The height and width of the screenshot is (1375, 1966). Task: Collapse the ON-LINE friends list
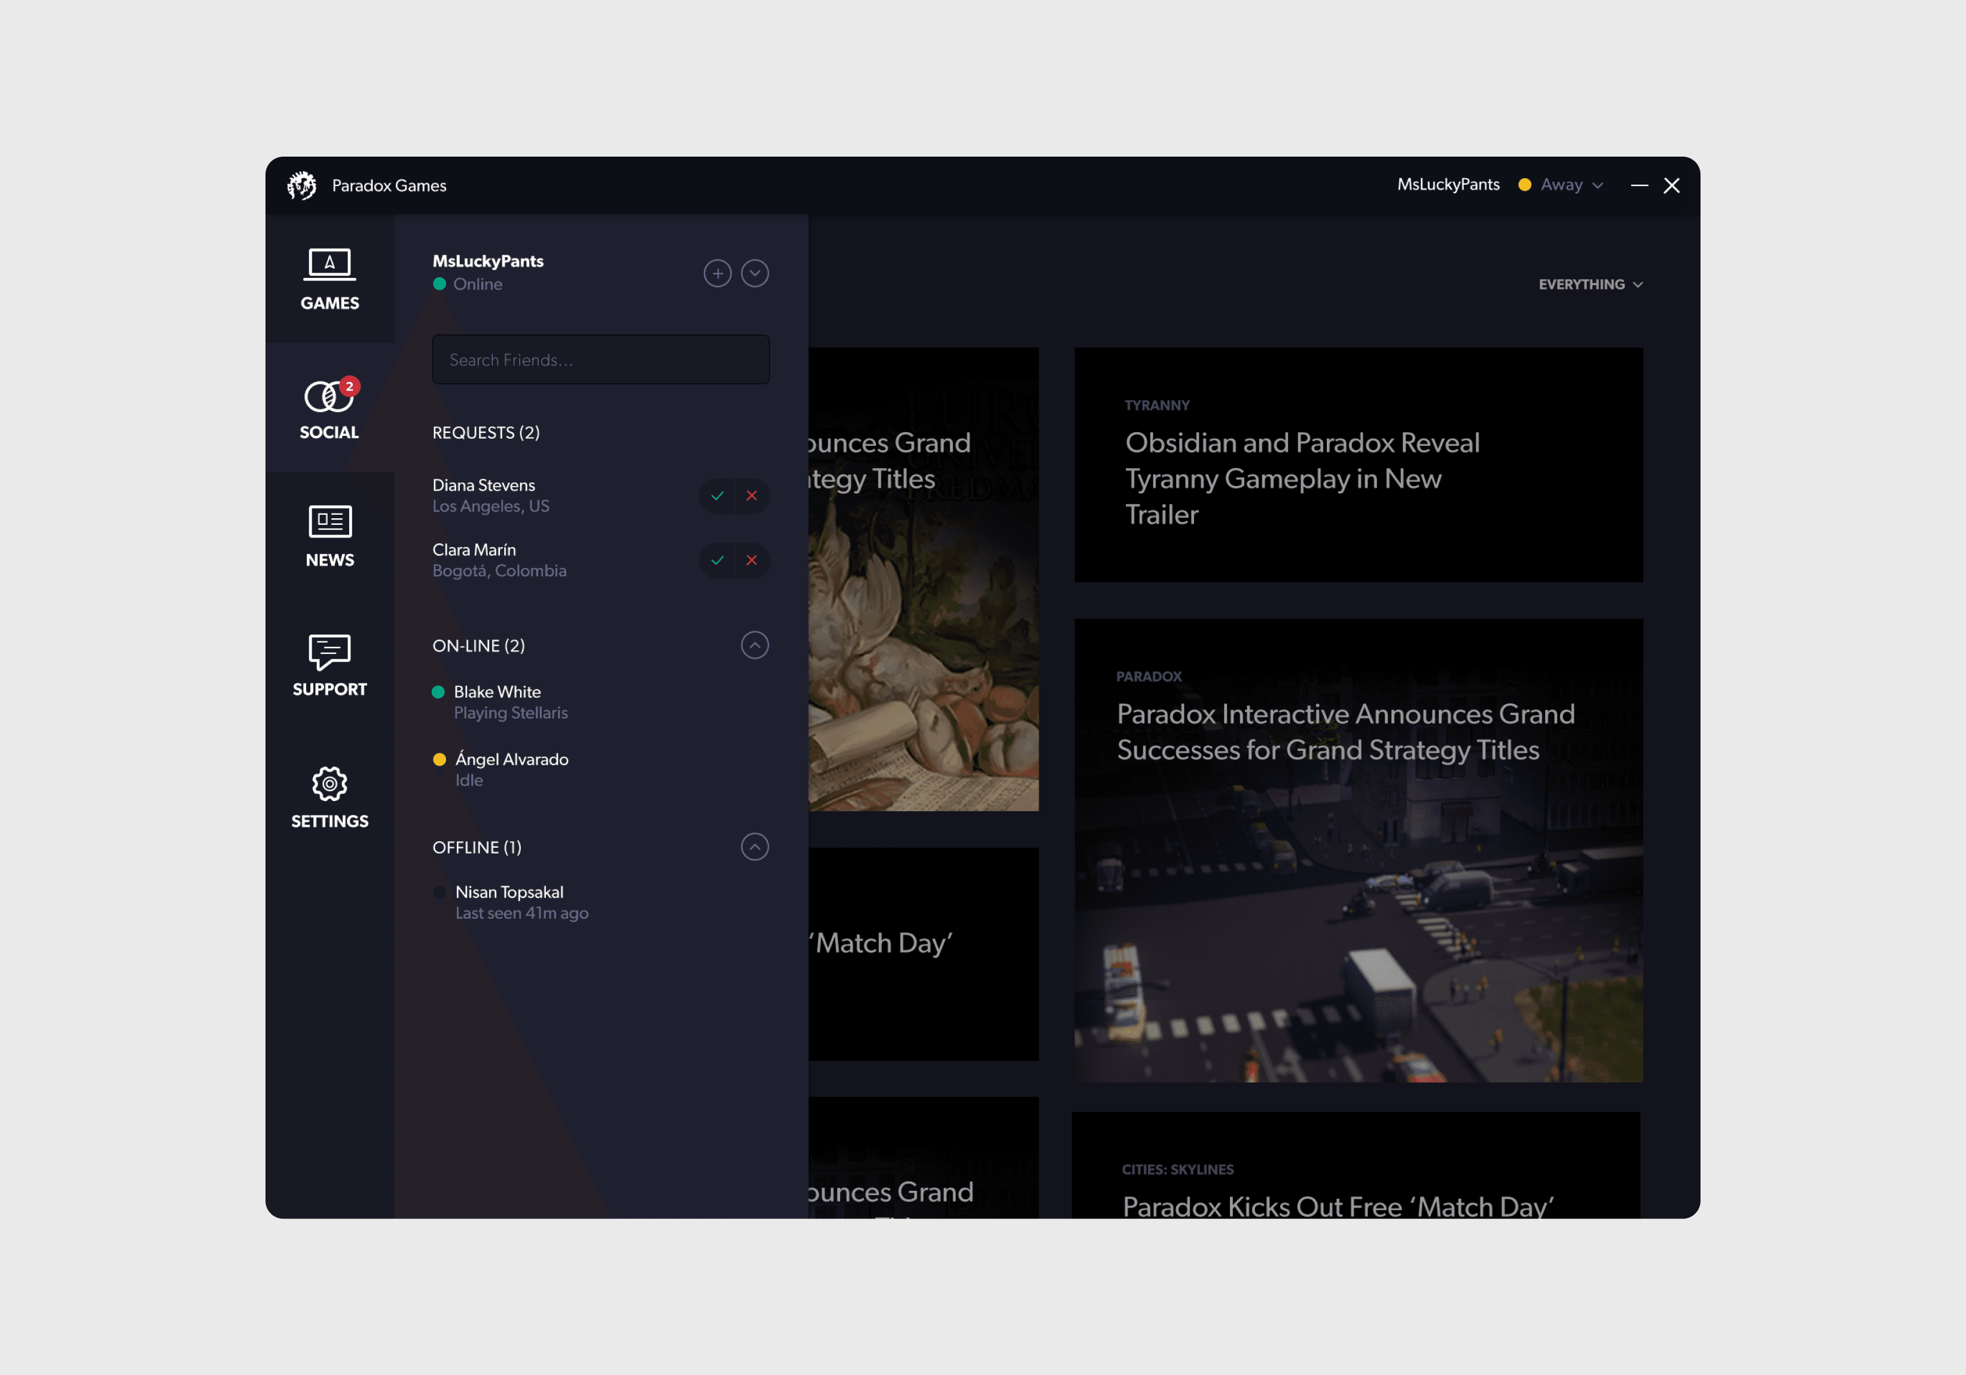(x=755, y=646)
